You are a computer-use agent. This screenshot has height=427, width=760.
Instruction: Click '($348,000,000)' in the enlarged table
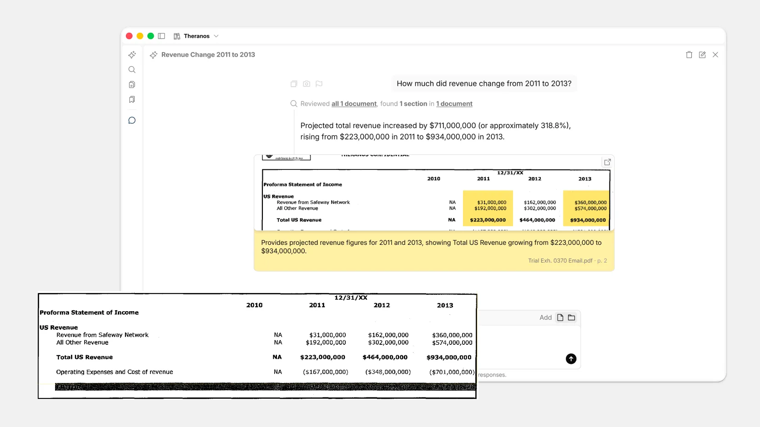(x=388, y=372)
